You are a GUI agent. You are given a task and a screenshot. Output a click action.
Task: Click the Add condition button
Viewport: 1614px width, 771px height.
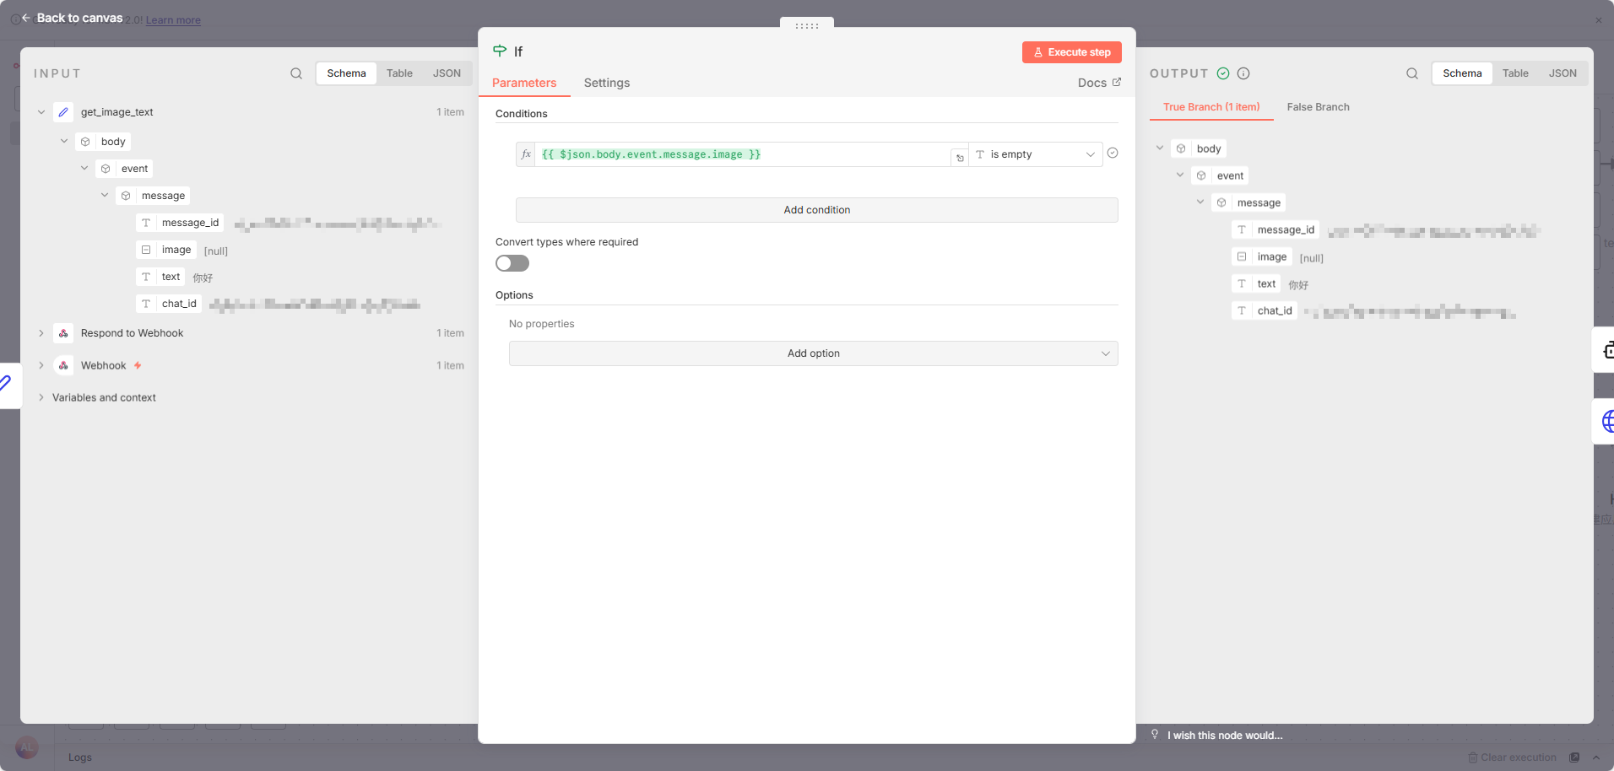click(816, 210)
